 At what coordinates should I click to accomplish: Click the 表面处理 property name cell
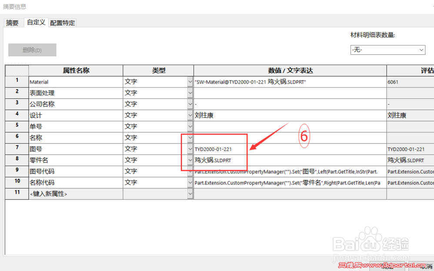click(76, 93)
